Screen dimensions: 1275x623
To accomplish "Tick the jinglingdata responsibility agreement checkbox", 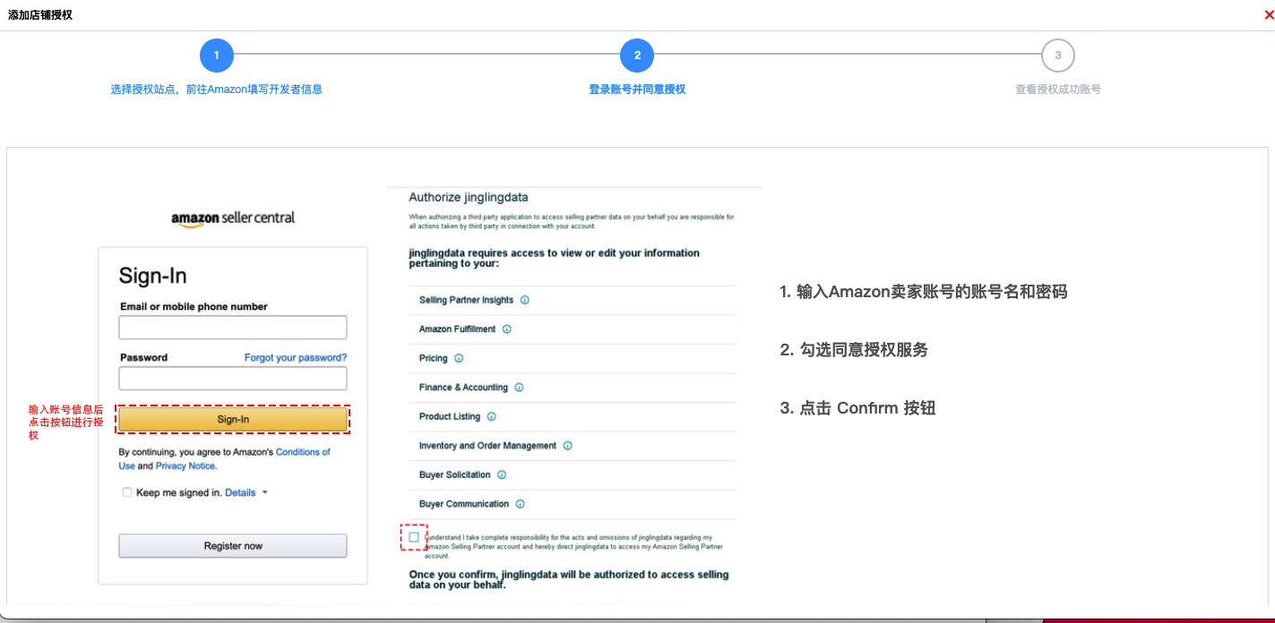I will [413, 537].
